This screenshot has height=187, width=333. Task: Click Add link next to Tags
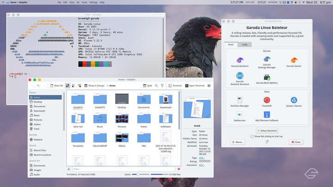(x=202, y=158)
